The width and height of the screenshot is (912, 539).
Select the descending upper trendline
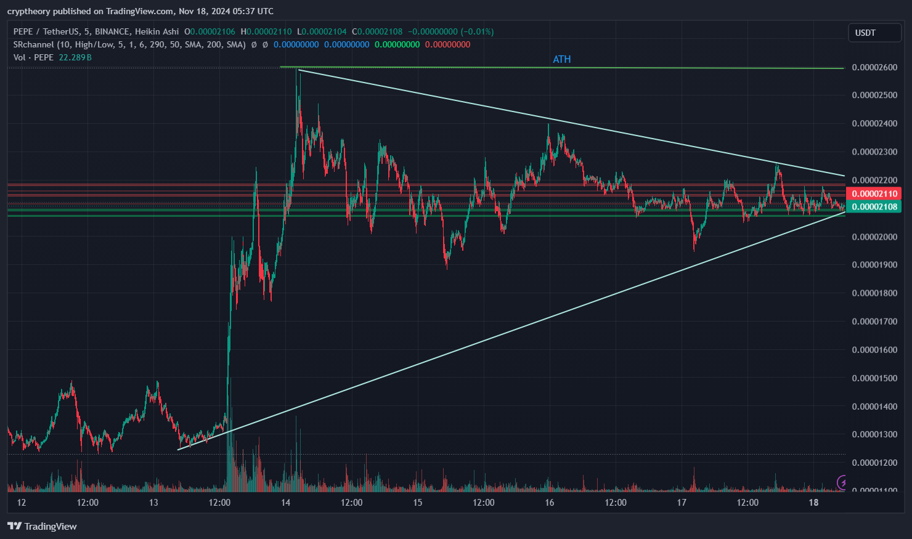571,123
